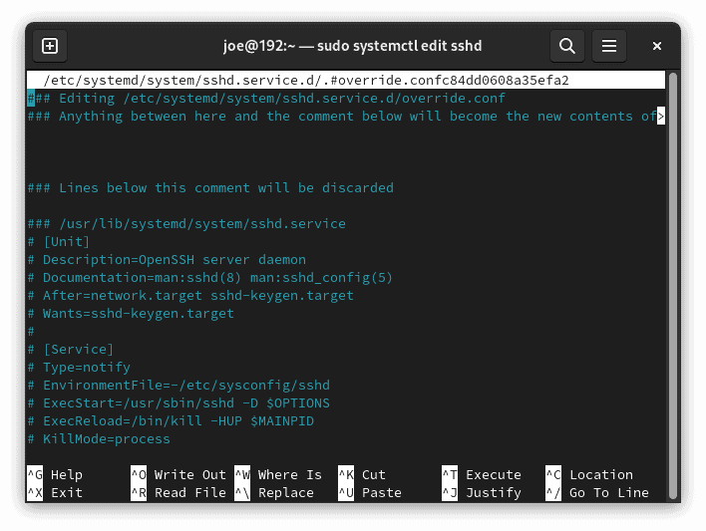
Task: Click the 'EnvironmentFile=-/etc/sysconfig/sshd' line
Action: pos(178,386)
